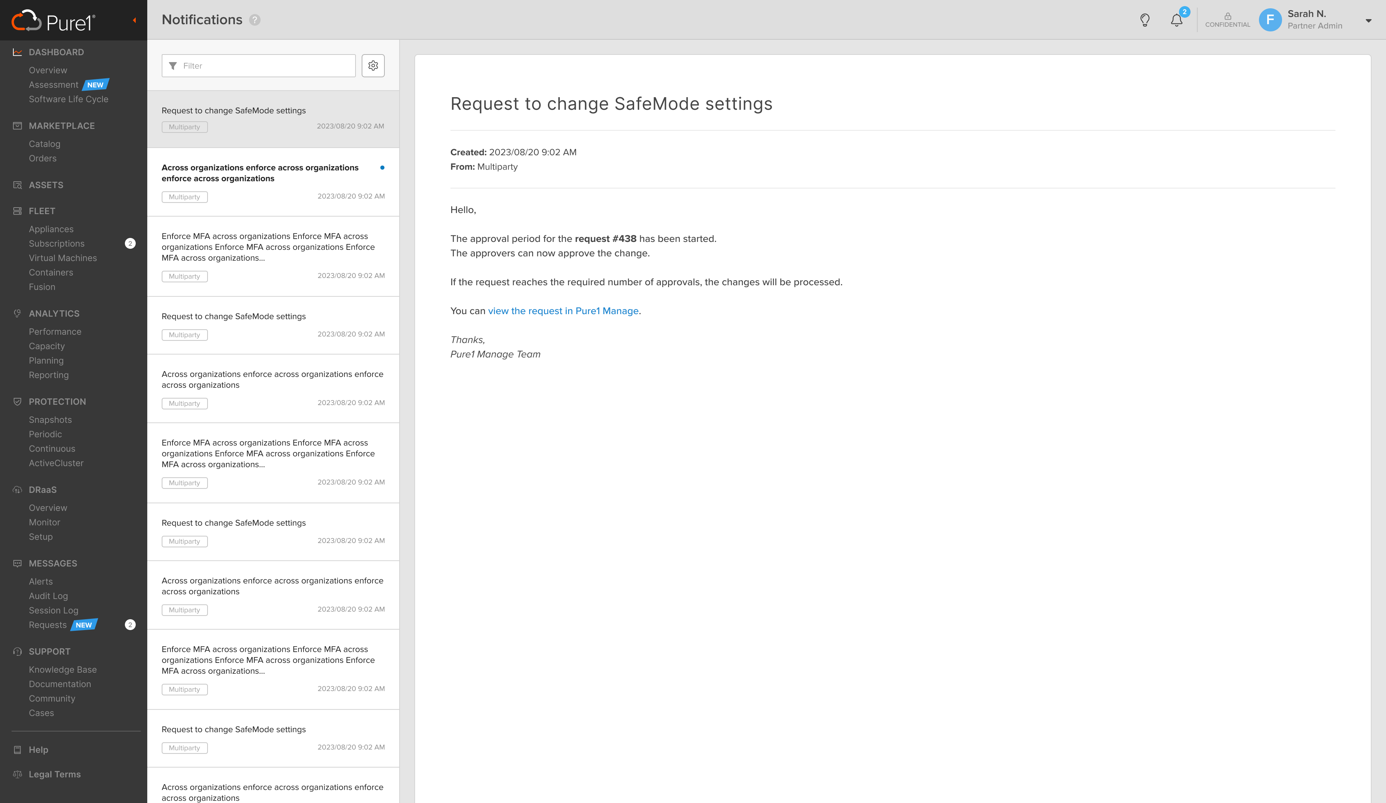1386x803 pixels.
Task: Open the unread bold Across organizations notification
Action: coord(260,173)
